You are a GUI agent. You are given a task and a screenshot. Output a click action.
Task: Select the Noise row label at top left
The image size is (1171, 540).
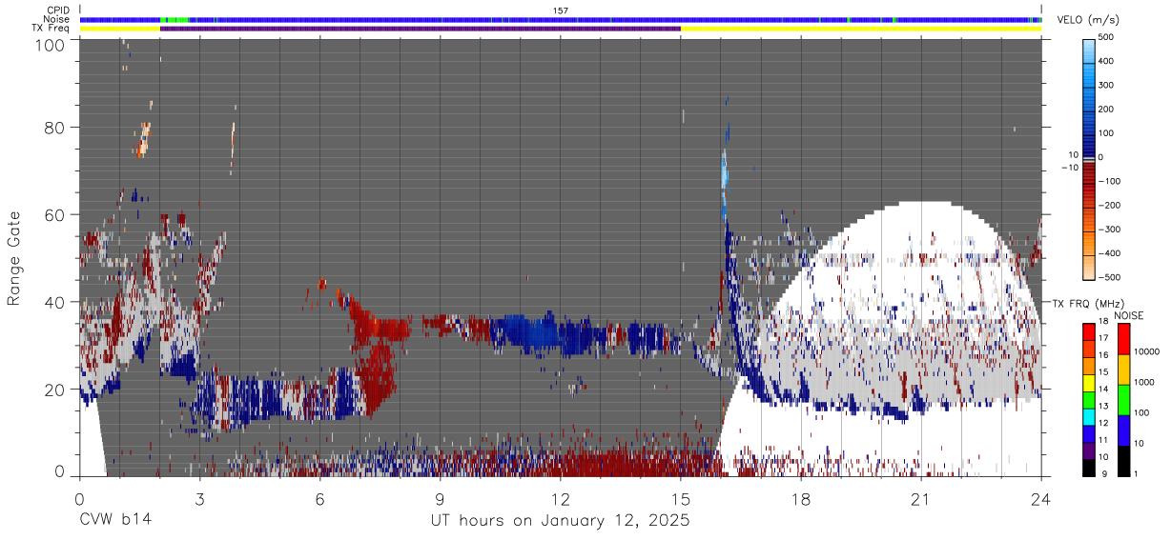pos(57,19)
